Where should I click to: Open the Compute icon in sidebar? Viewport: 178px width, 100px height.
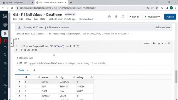(x=5, y=70)
